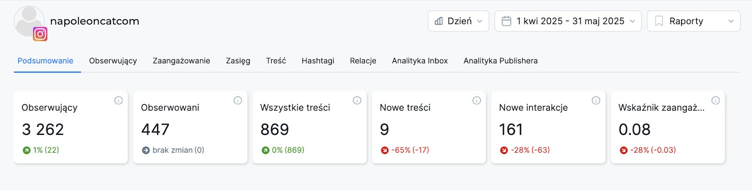Open info icon on Wskaźnik zaangażowania card
Image resolution: width=752 pixels, height=190 pixels.
click(x=715, y=100)
